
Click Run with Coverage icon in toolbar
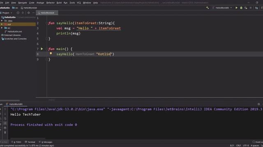(246, 8)
